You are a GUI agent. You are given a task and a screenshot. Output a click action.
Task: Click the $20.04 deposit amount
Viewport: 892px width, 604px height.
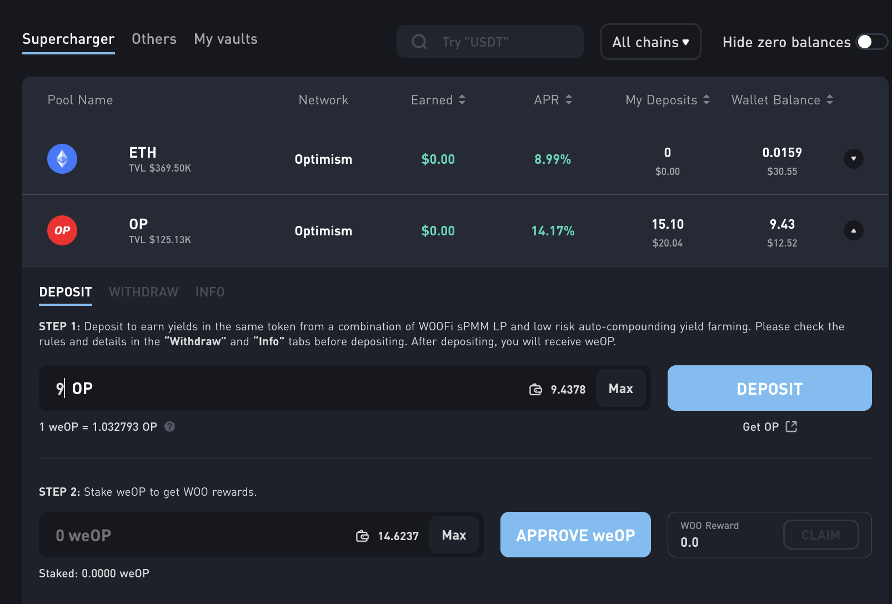coord(668,243)
